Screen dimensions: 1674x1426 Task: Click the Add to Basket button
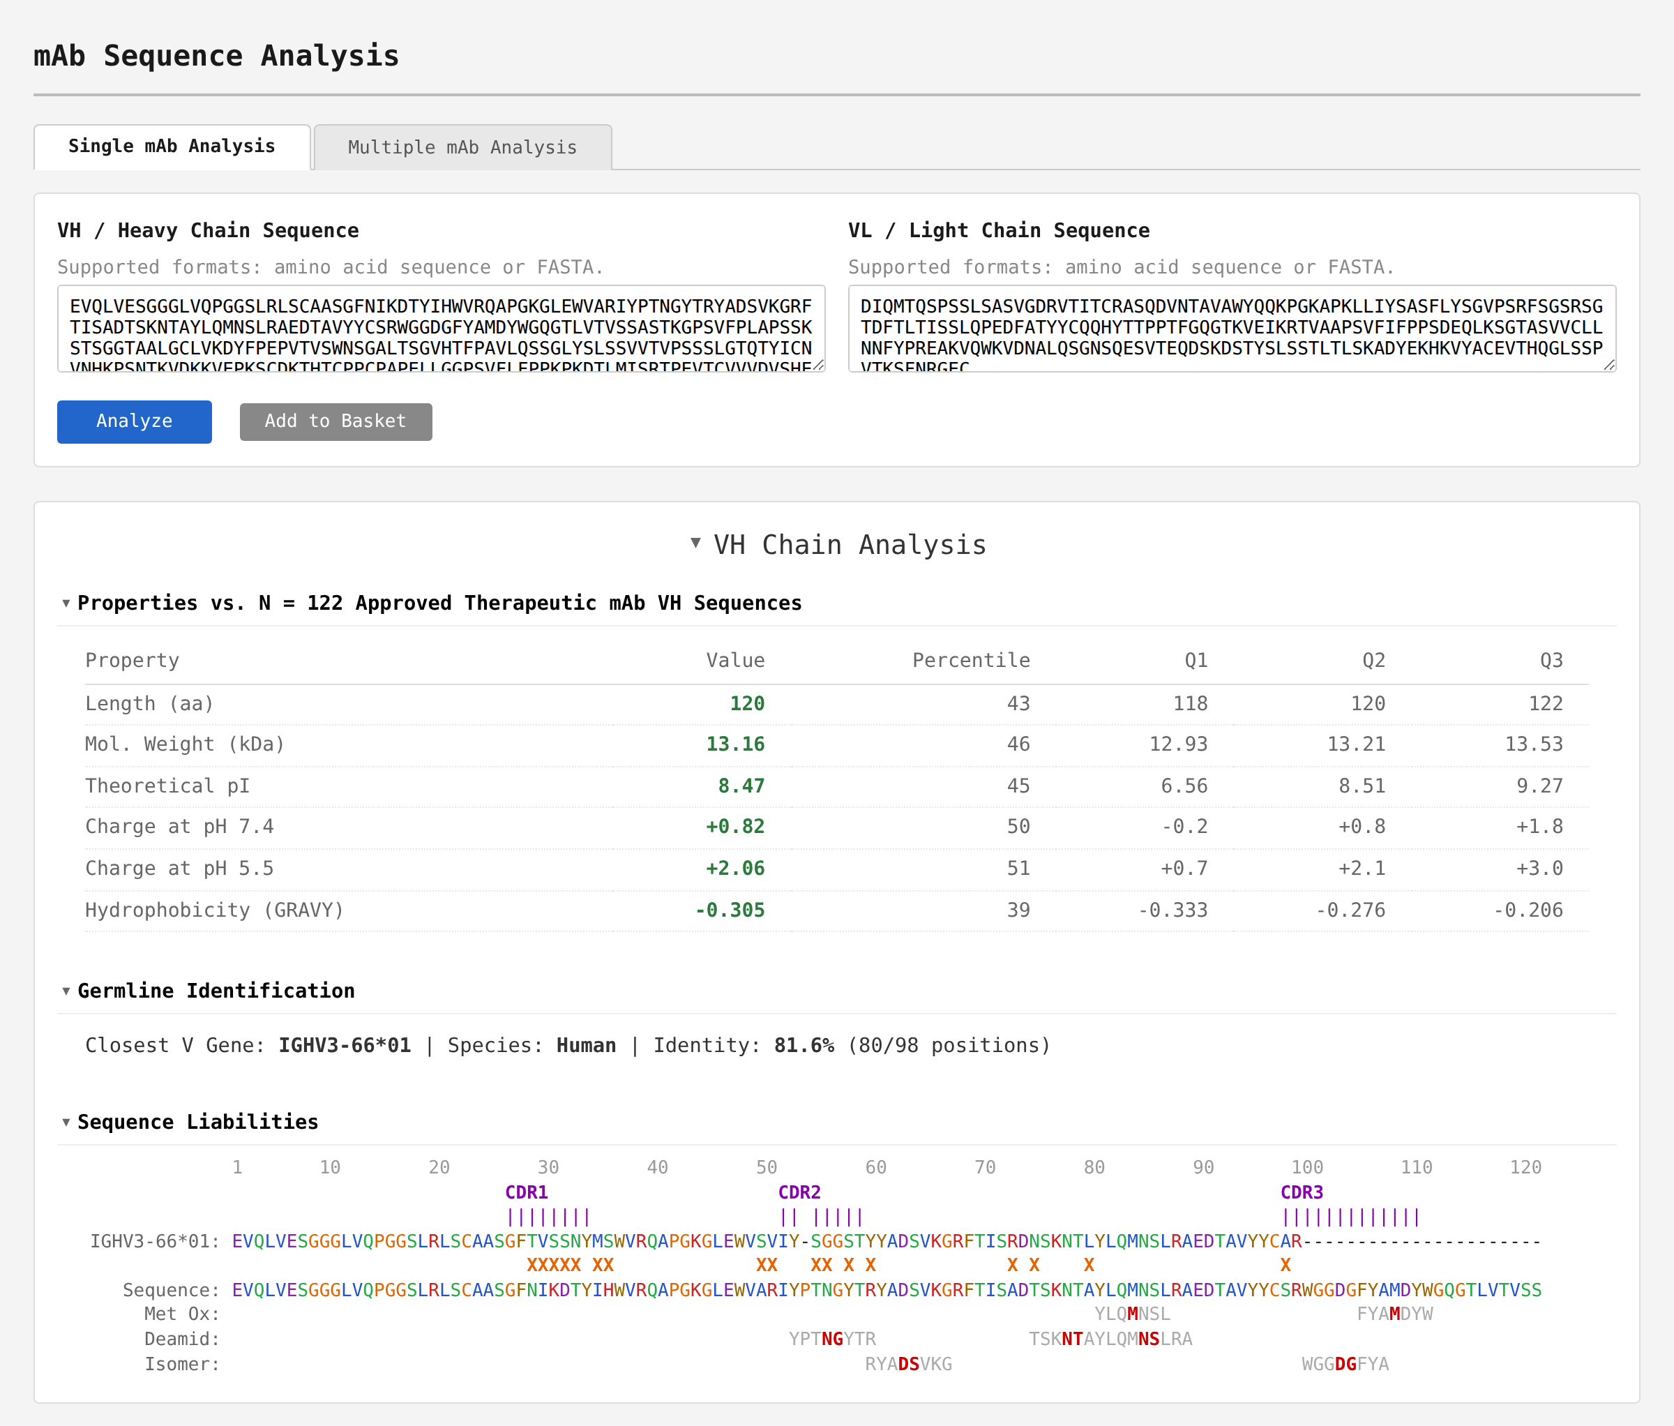335,421
